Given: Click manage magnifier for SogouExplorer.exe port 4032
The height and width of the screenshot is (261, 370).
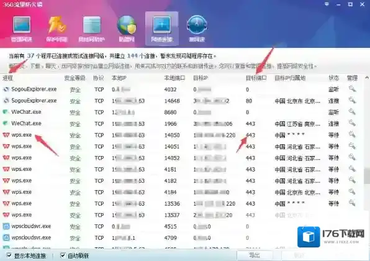Looking at the screenshot, I should 352,89.
